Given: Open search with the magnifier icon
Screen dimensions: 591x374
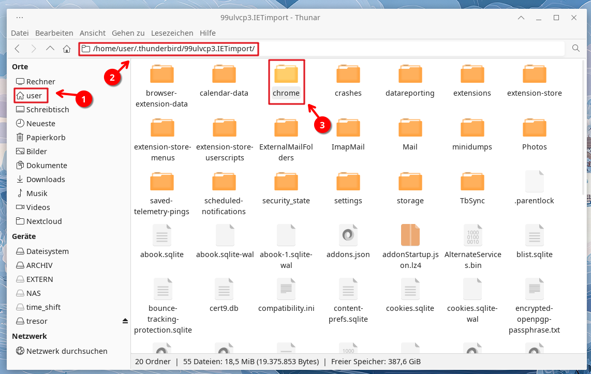Looking at the screenshot, I should coord(575,49).
